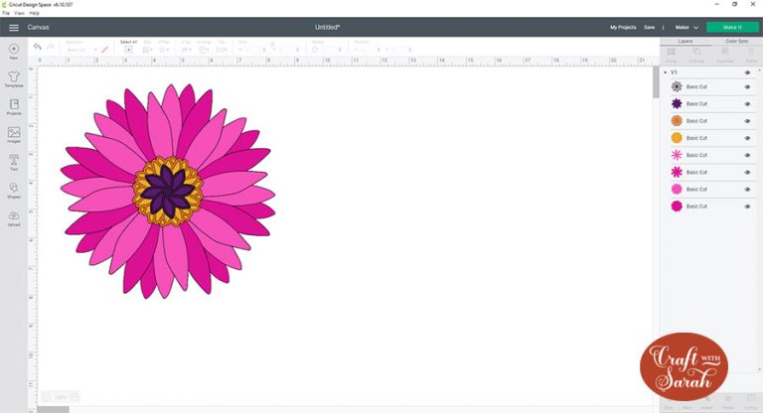Click the Select All toolbar button
The width and height of the screenshot is (763, 413).
click(128, 47)
